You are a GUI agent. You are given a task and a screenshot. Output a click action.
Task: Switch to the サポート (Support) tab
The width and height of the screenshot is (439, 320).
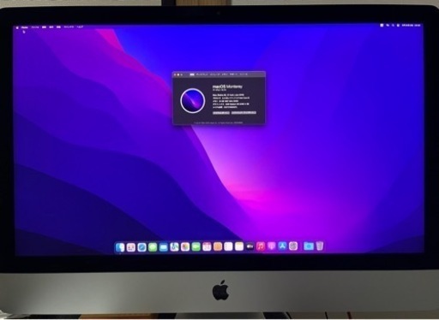pyautogui.click(x=234, y=74)
